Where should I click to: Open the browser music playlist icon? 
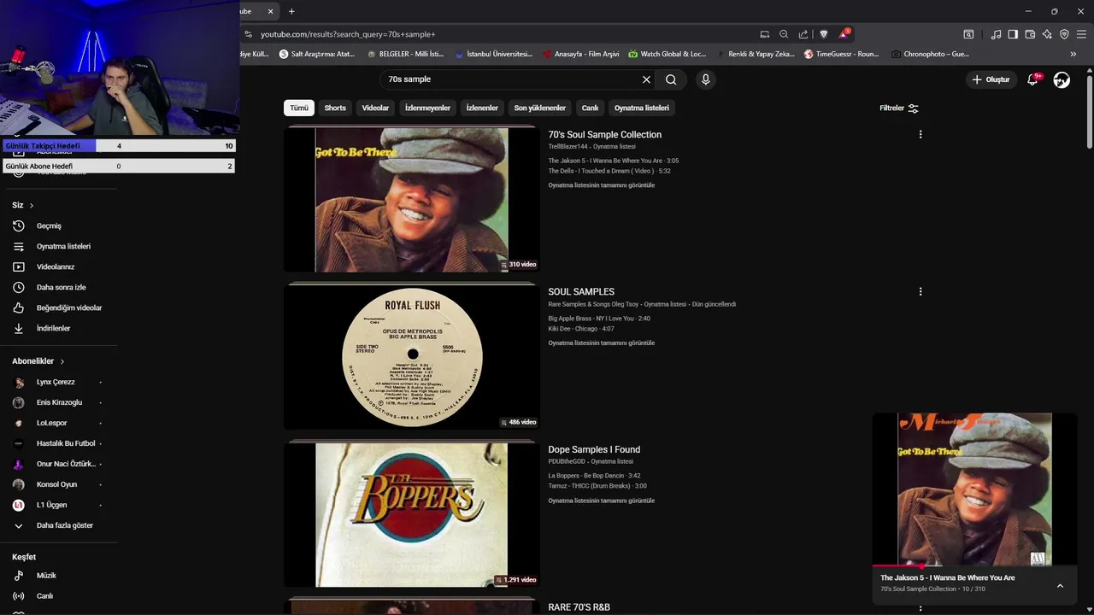coord(996,34)
